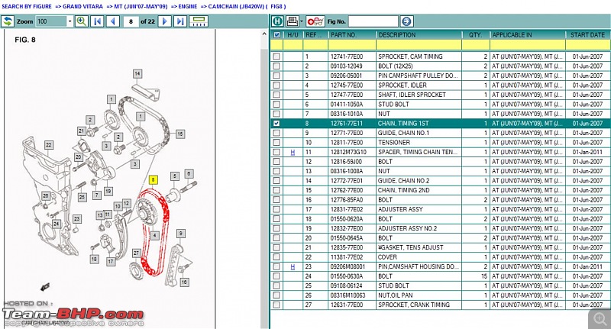This screenshot has width=611, height=329.
Task: Select the NUT,OIL PAN description
Action: 395,295
